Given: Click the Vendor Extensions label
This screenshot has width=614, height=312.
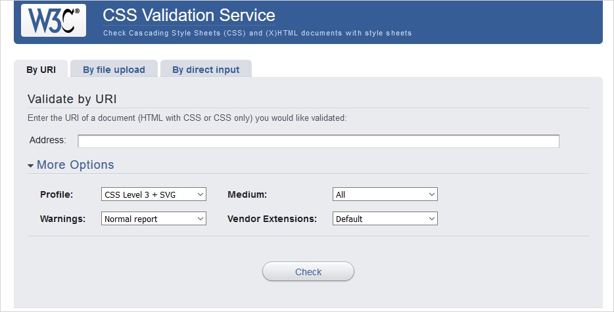Looking at the screenshot, I should tap(272, 219).
